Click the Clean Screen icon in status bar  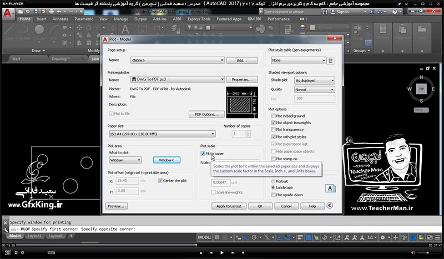[430, 237]
